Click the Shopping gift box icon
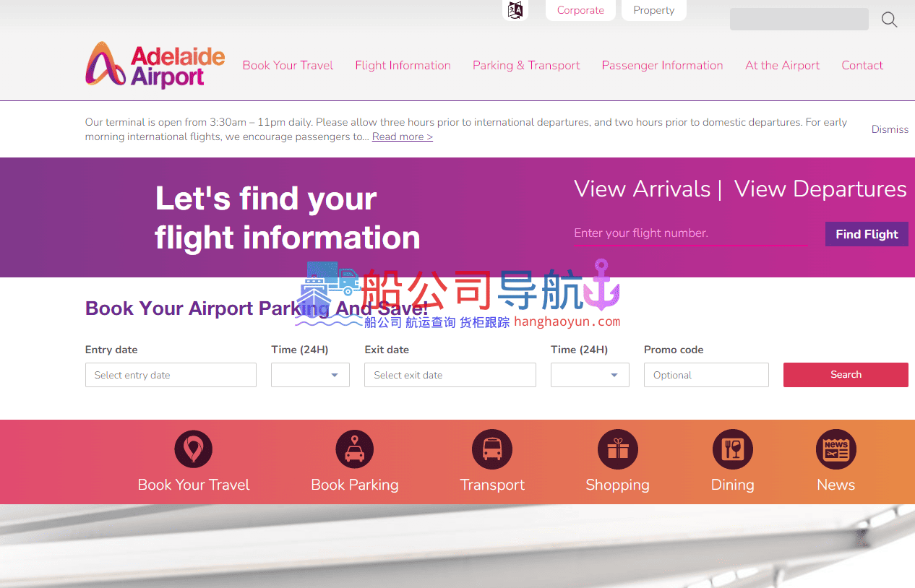Image resolution: width=915 pixels, height=588 pixels. pos(617,449)
